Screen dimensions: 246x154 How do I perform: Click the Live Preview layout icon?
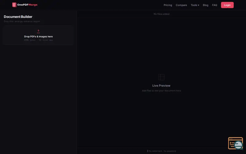[161, 77]
